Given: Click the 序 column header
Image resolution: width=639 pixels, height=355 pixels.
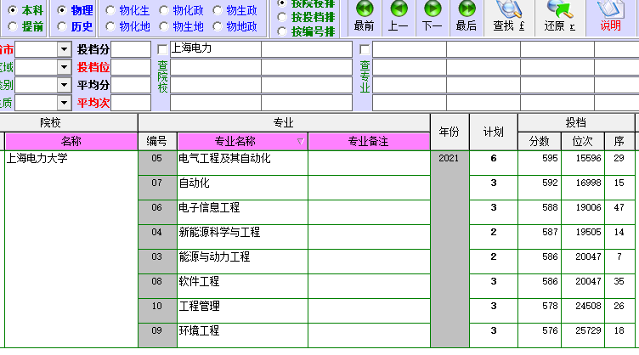Looking at the screenshot, I should 619,141.
